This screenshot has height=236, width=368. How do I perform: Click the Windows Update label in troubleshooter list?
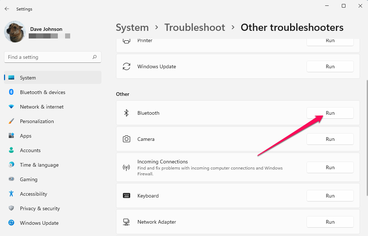pyautogui.click(x=156, y=66)
